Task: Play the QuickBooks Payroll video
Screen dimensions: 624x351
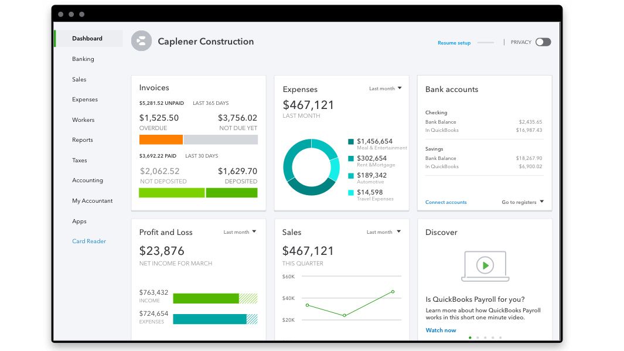Action: [485, 265]
